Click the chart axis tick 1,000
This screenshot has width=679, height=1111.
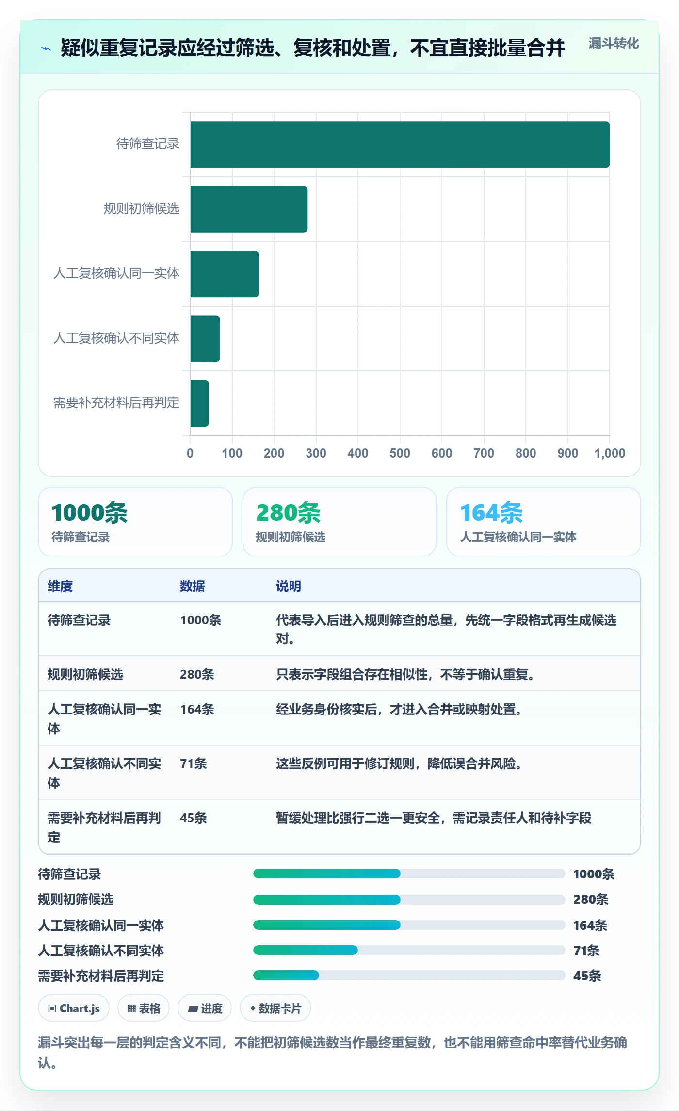[610, 453]
